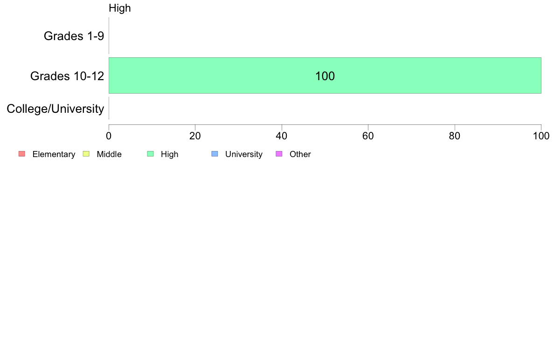Select the University legend label
Image resolution: width=554 pixels, height=343 pixels.
point(244,154)
